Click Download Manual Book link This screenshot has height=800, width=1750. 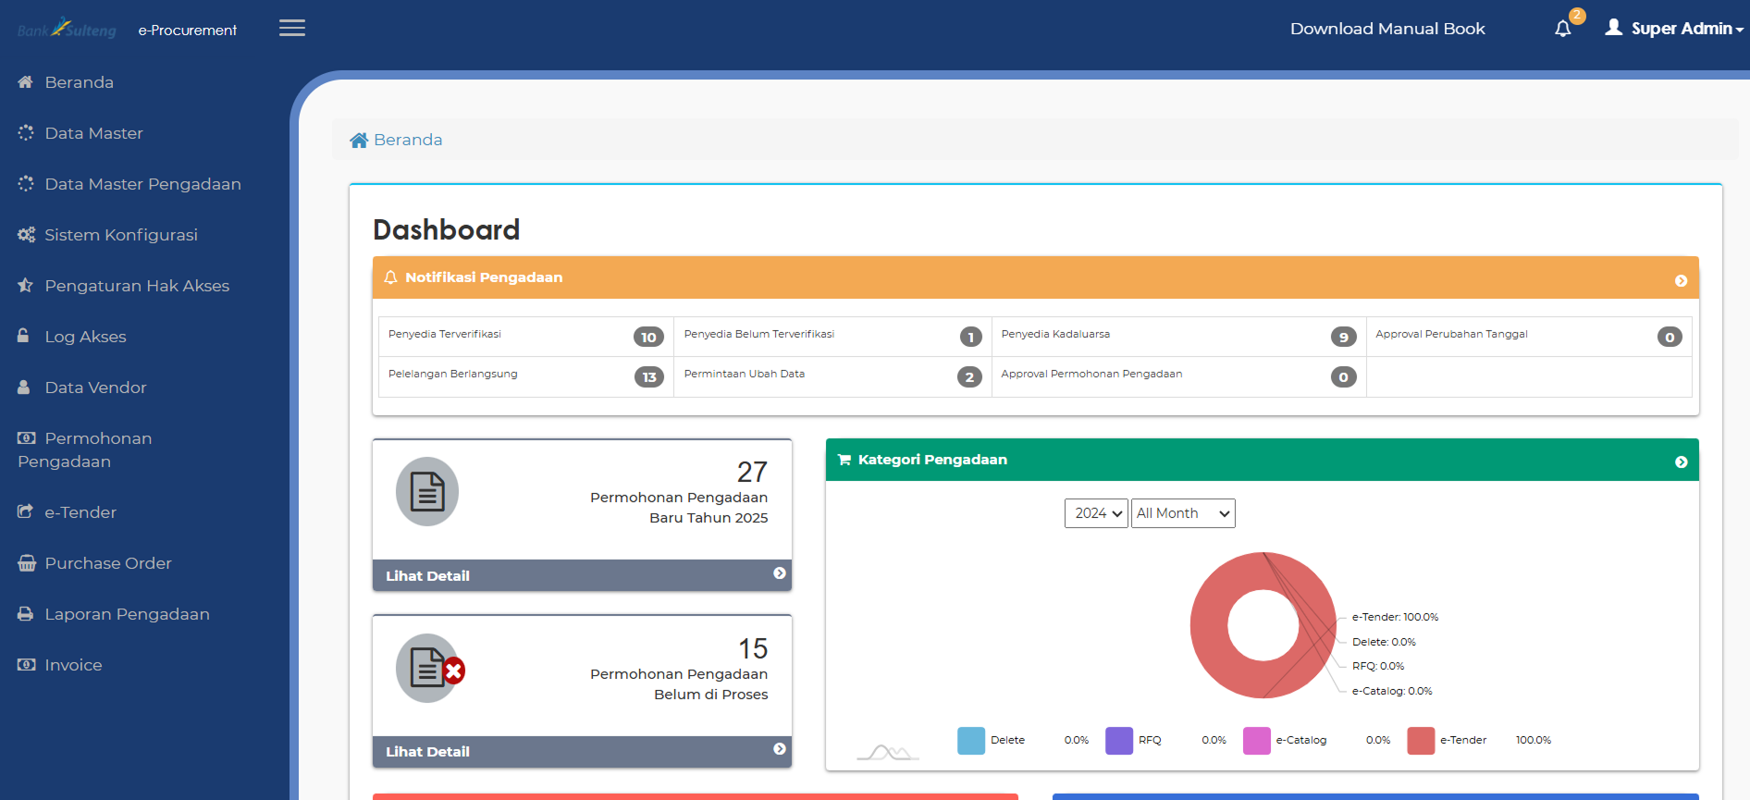(x=1387, y=29)
